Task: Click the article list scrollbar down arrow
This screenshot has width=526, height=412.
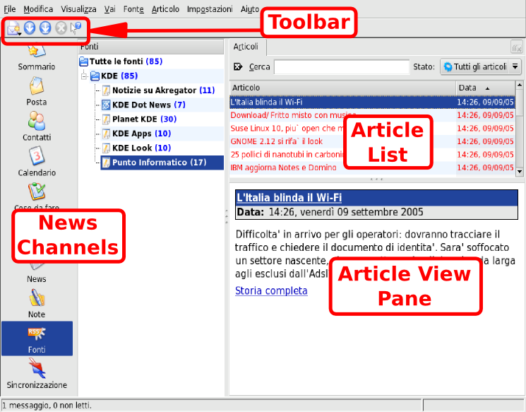Action: 520,171
